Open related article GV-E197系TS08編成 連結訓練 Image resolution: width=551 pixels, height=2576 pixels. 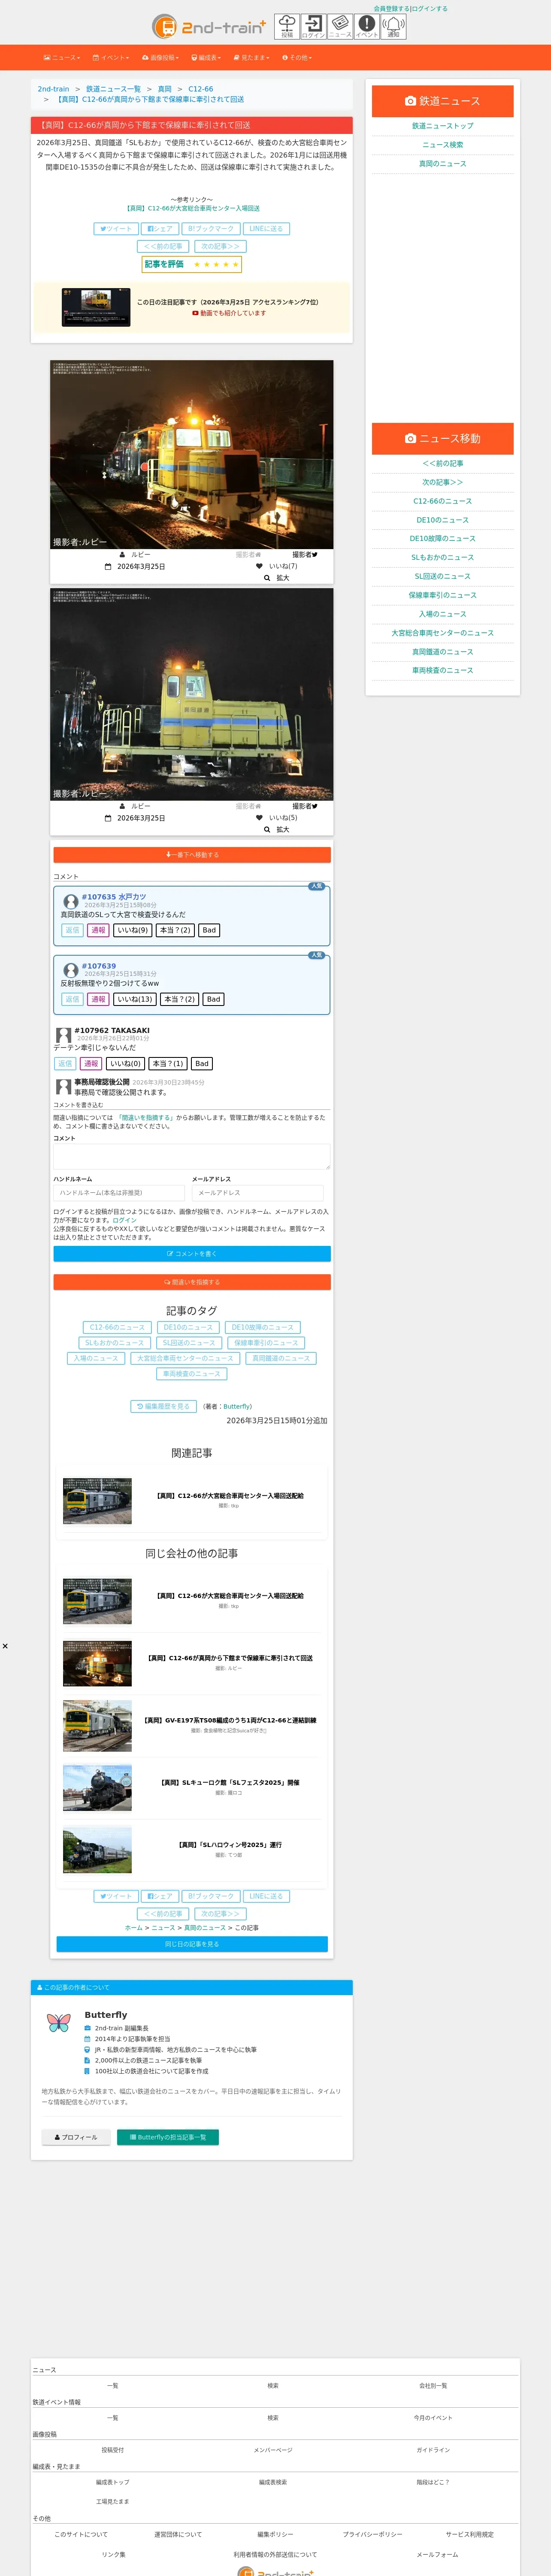click(230, 1720)
